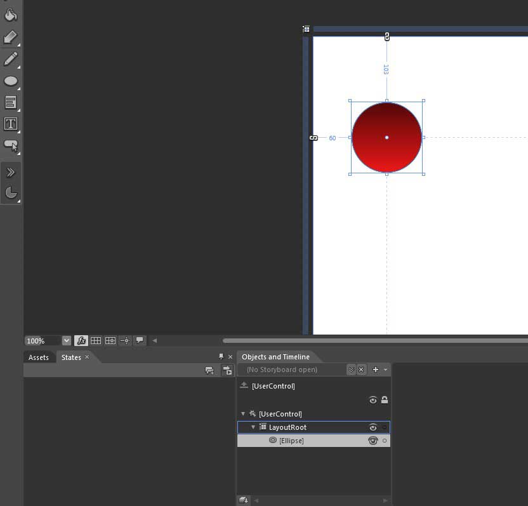Close the States panel
Screen dimensions: 528x506
point(230,357)
